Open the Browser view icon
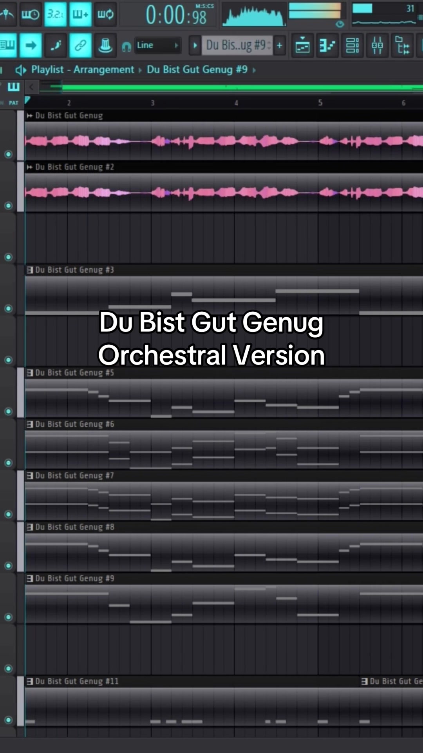Image resolution: width=423 pixels, height=753 pixels. pyautogui.click(x=402, y=45)
